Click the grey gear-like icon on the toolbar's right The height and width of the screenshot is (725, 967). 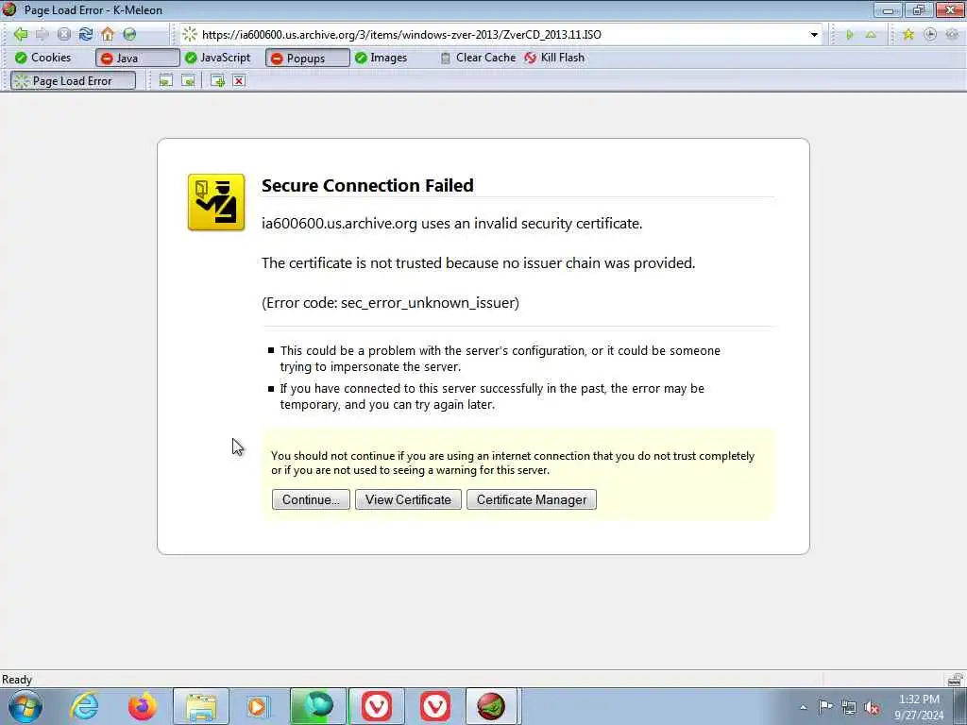pyautogui.click(x=952, y=35)
